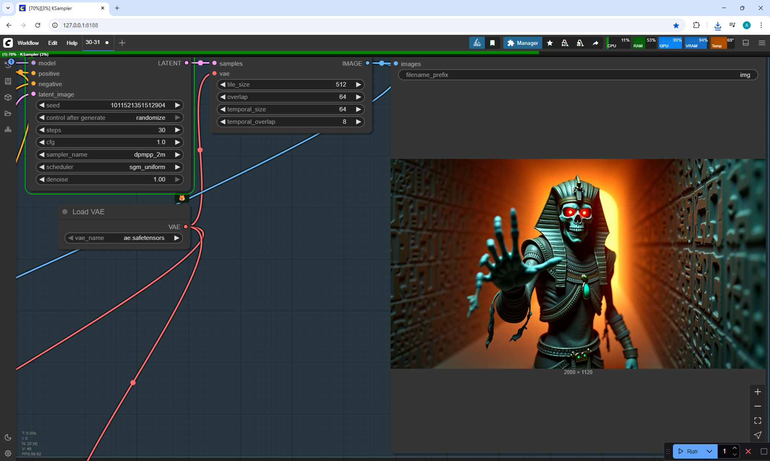This screenshot has width=770, height=461.
Task: Open the Edit menu
Action: tap(53, 43)
